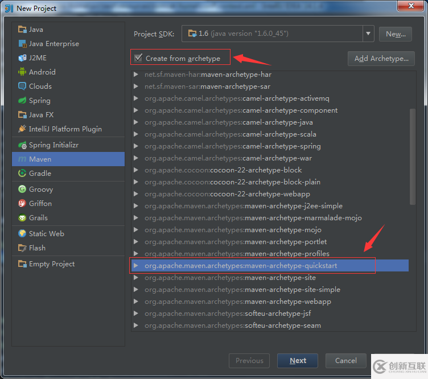Select maven-archetype-portlet row
428x379 pixels.
[270, 242]
